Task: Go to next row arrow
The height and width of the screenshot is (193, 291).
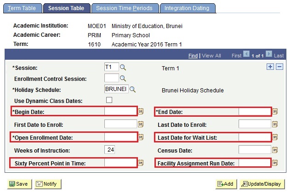Action: click(269, 54)
